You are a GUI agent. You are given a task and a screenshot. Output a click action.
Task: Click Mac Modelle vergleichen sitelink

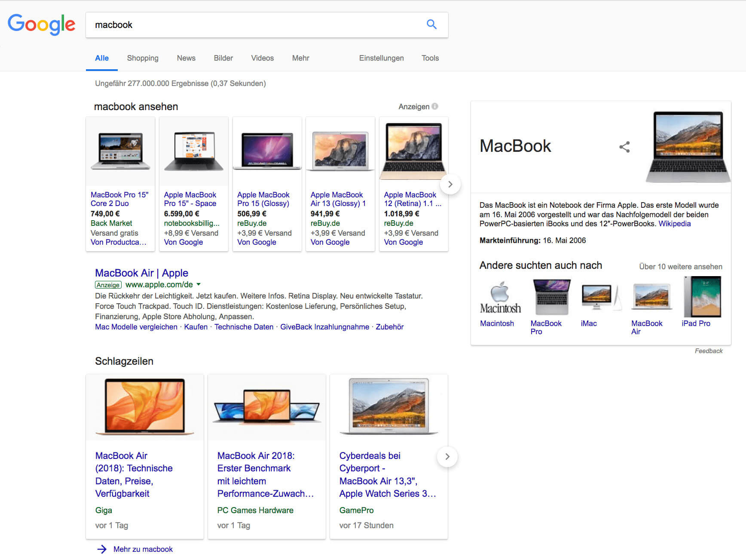[x=136, y=327]
